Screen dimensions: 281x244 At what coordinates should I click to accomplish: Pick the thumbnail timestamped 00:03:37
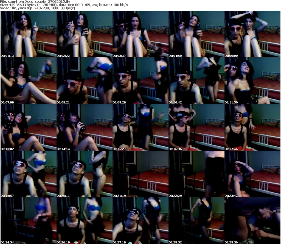click(140, 34)
